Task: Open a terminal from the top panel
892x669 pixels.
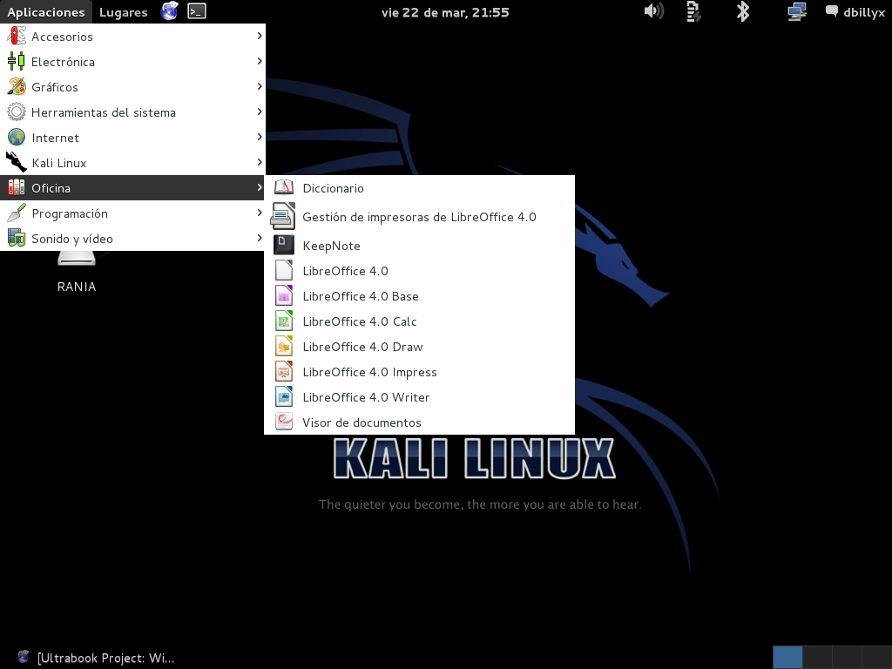Action: point(196,11)
